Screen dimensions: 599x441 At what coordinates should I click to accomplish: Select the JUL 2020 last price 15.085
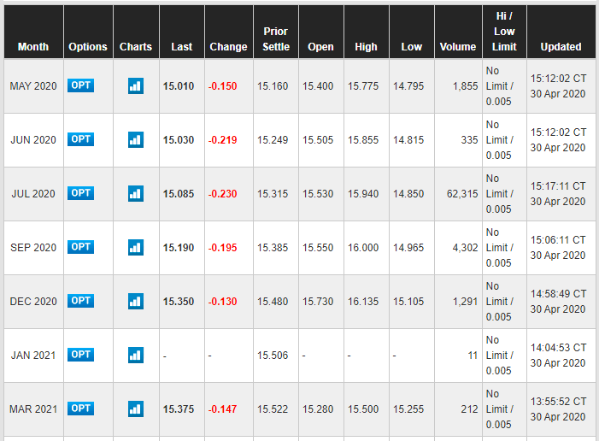(x=181, y=194)
